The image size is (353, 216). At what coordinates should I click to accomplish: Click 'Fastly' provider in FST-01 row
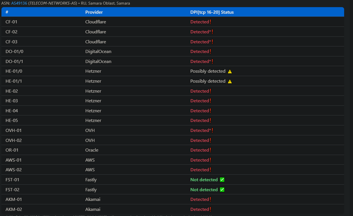(91, 180)
